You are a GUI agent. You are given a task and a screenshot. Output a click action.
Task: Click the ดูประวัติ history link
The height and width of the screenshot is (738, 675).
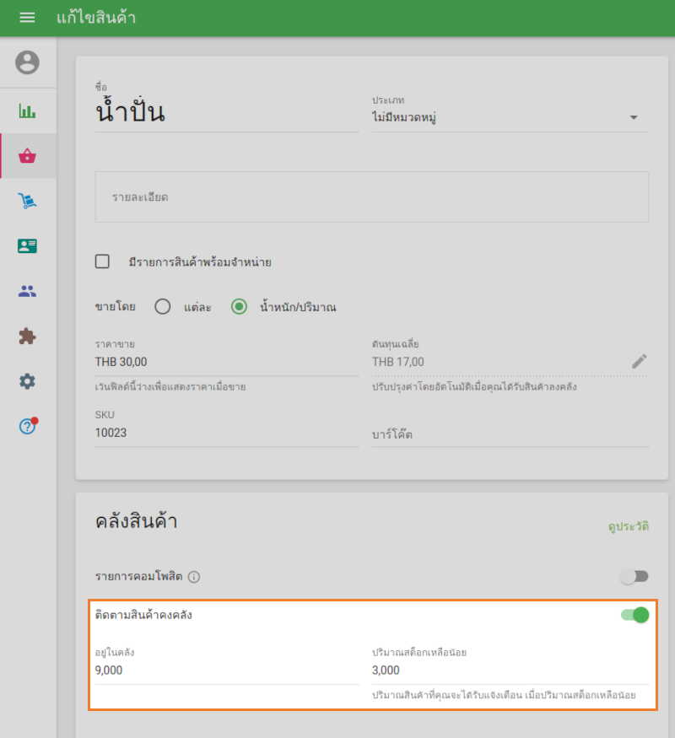[x=629, y=524]
